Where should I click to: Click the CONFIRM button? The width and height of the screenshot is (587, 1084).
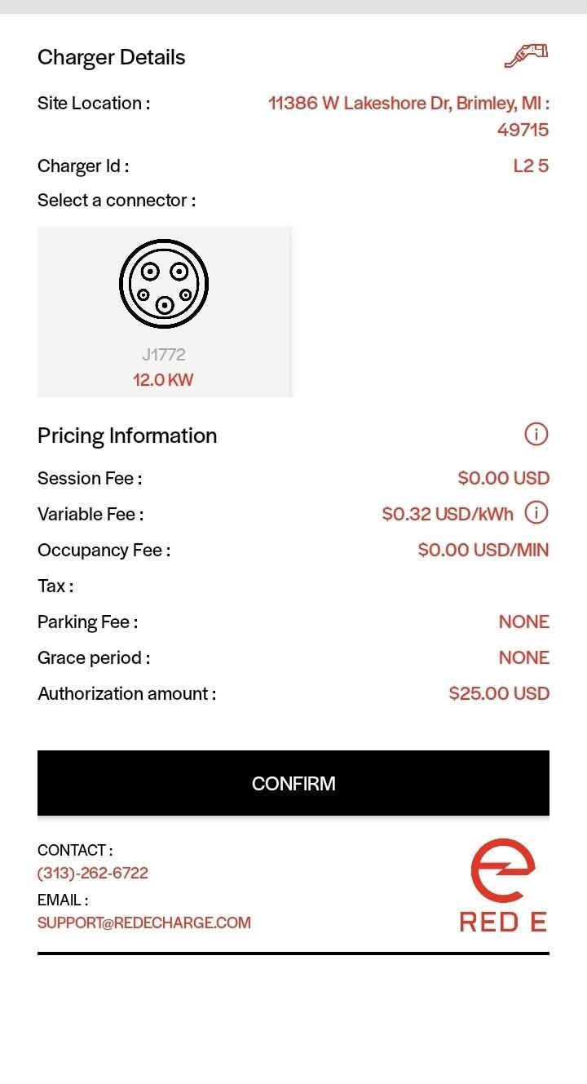[293, 783]
